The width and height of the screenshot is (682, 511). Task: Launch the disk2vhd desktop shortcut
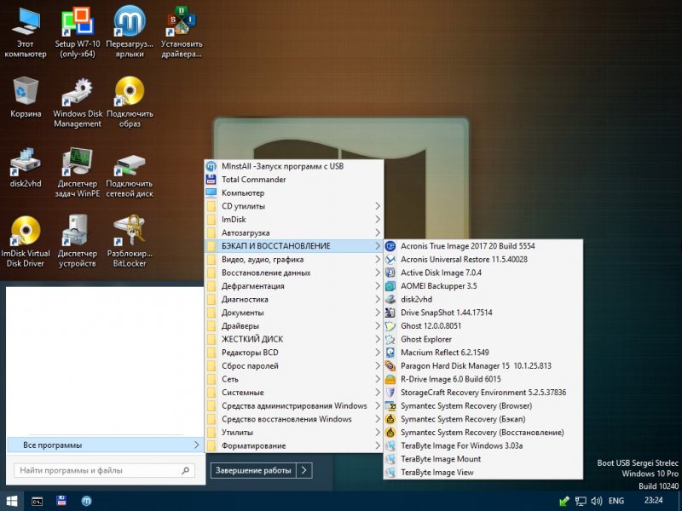click(26, 162)
